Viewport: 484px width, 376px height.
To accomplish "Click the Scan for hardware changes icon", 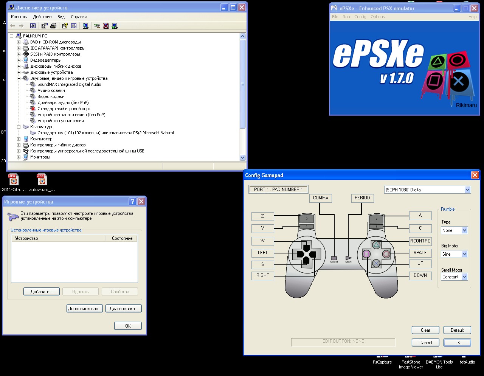I will 97,26.
